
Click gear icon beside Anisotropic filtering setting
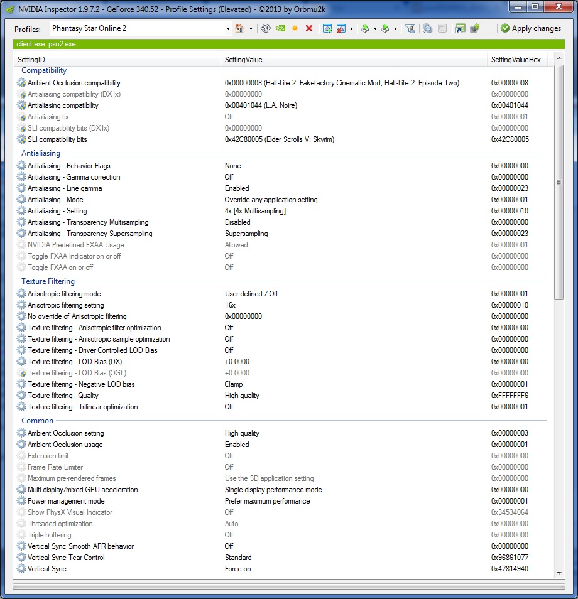(x=21, y=305)
